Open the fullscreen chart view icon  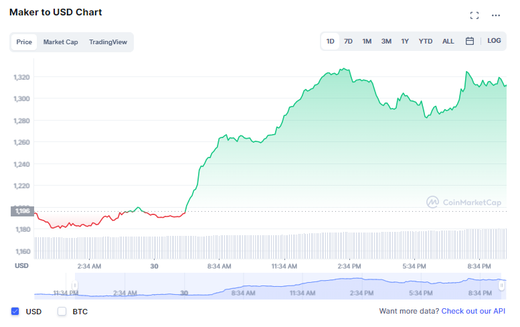pyautogui.click(x=474, y=15)
